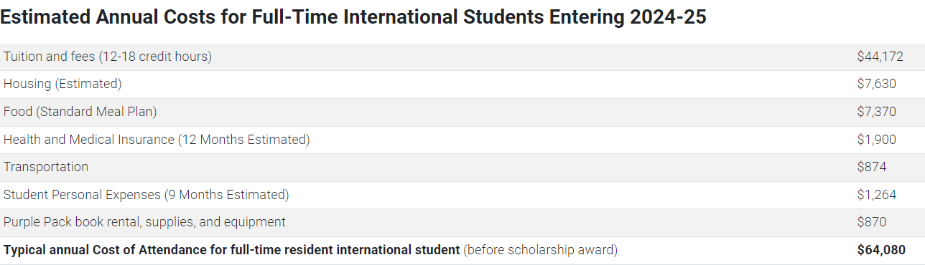Click the $870 Purple Pack cost
Screen dimensions: 925x265
[872, 222]
